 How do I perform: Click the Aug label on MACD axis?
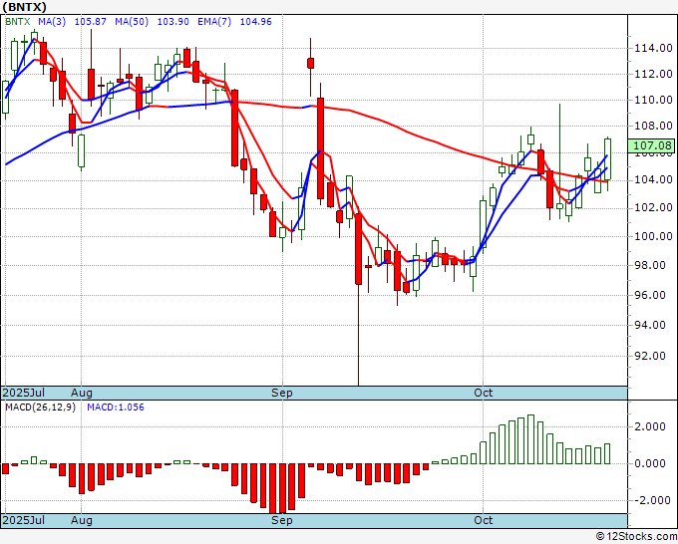click(82, 520)
